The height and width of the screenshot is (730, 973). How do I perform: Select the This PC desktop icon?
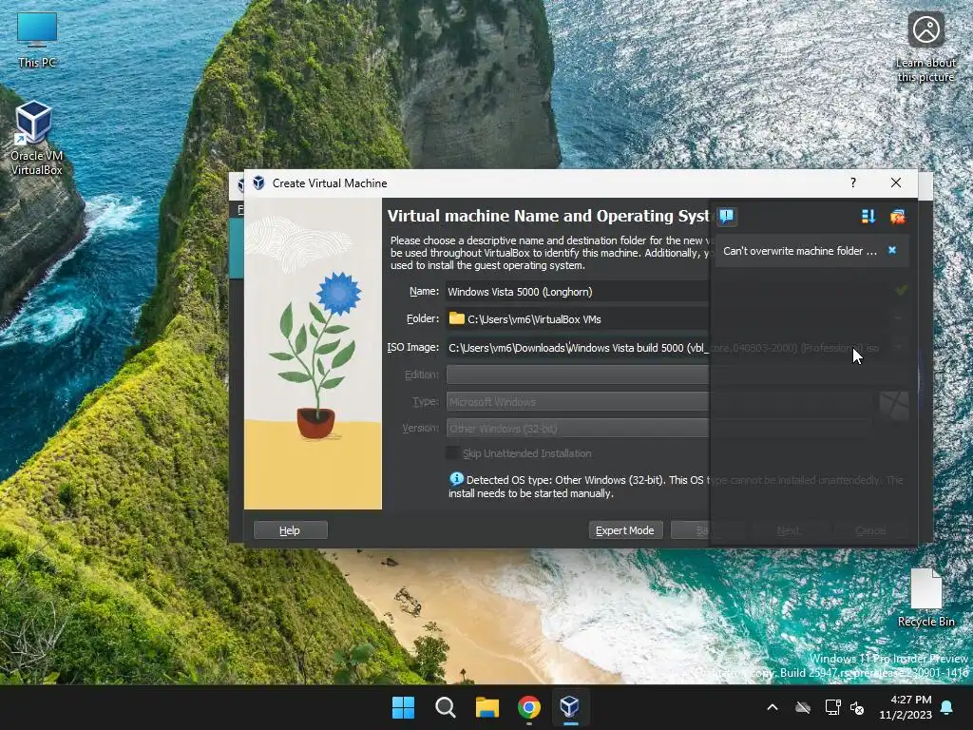tap(37, 40)
